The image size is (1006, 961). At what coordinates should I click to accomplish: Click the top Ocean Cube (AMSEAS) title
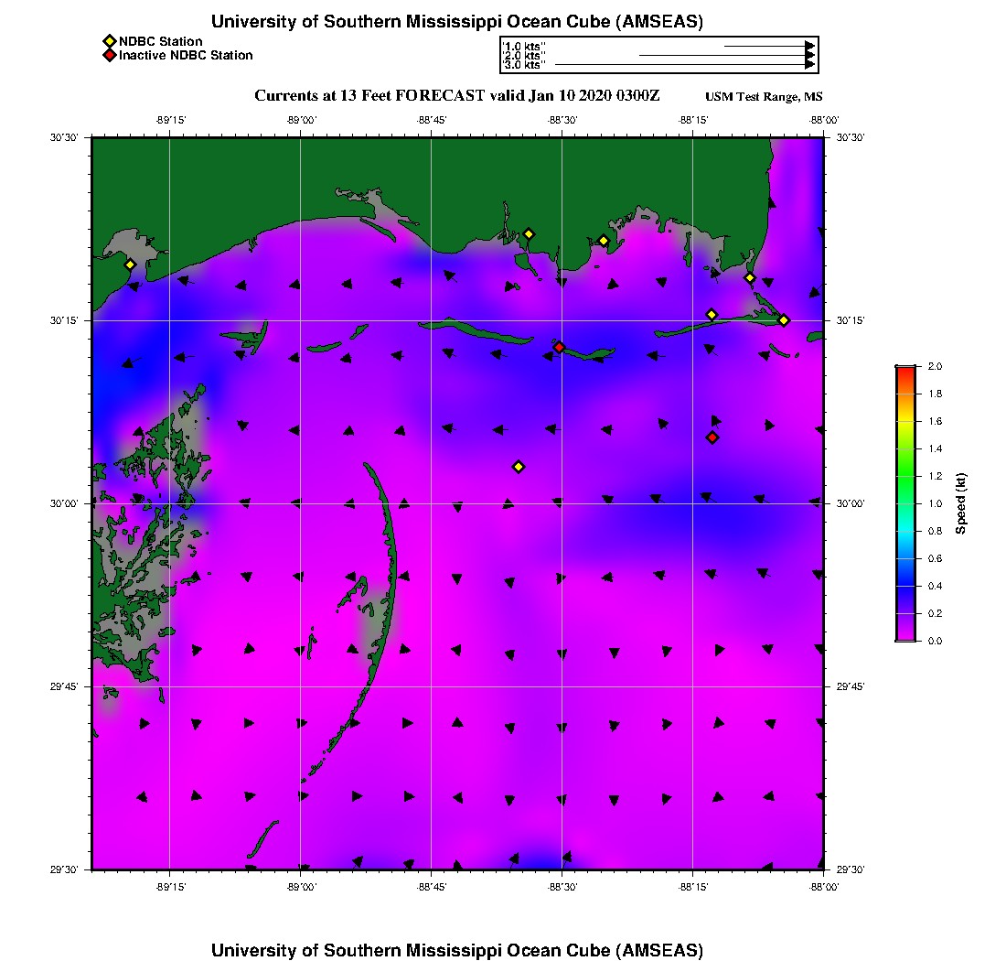click(x=456, y=22)
